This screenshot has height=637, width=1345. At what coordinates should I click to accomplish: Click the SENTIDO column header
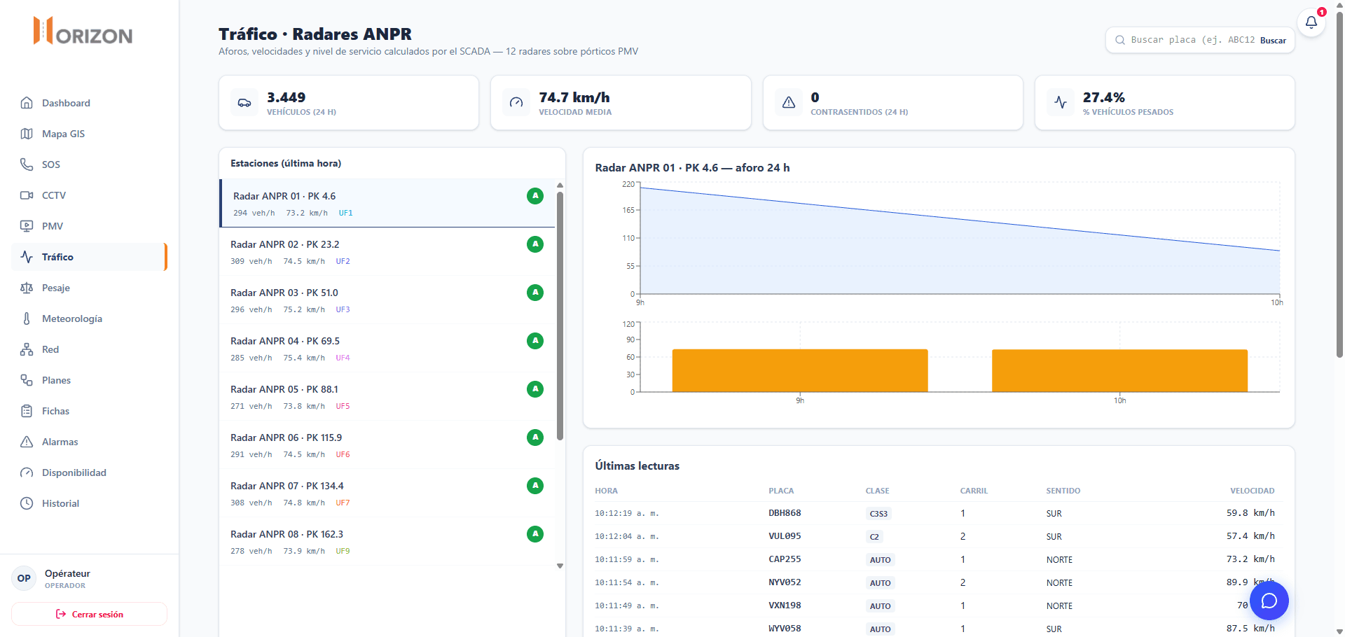tap(1063, 491)
